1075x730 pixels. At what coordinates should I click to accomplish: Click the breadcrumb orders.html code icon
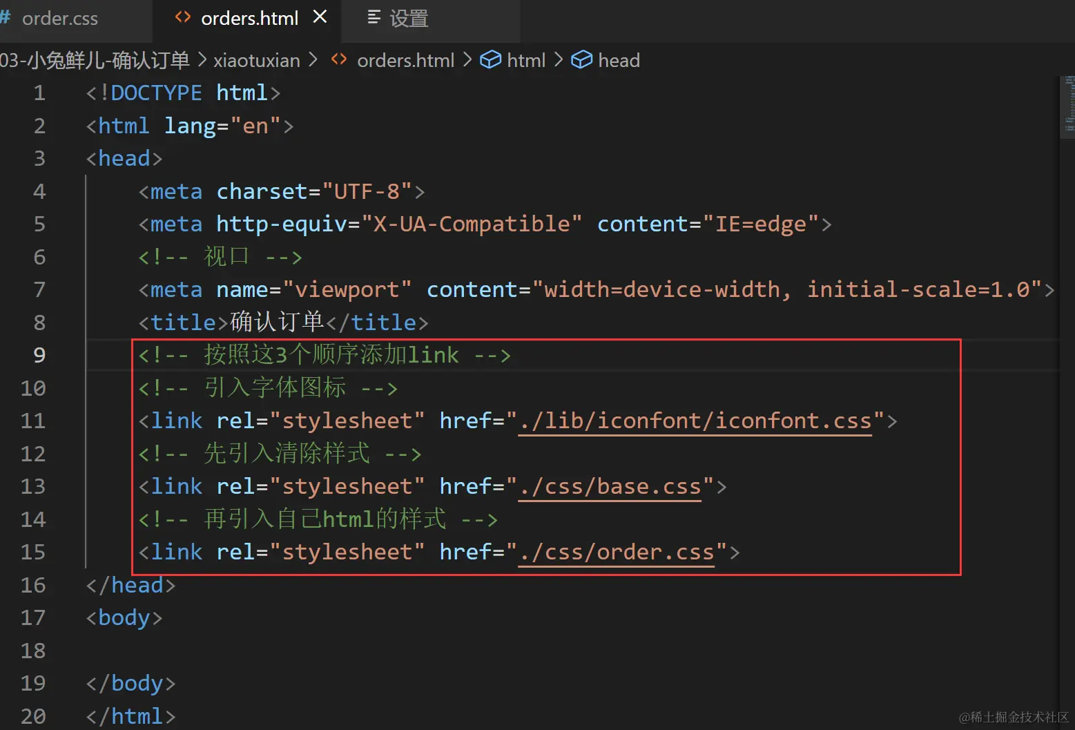(339, 59)
